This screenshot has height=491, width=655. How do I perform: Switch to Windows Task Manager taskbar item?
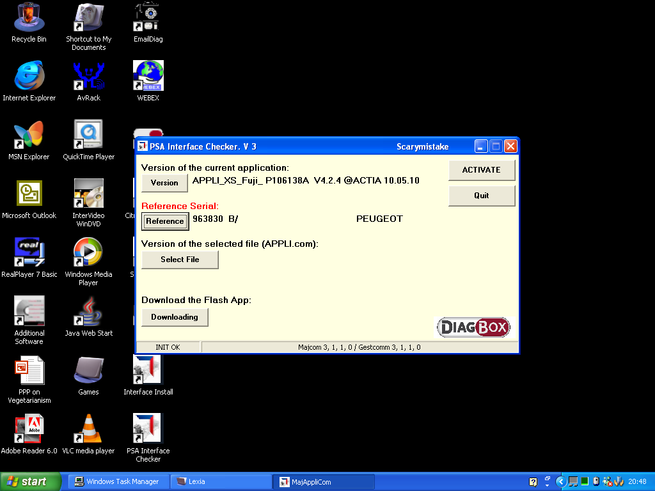[x=118, y=481]
